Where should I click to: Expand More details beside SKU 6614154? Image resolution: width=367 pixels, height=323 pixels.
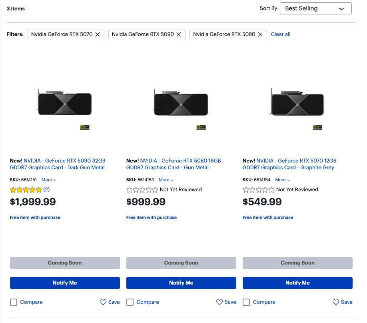pyautogui.click(x=282, y=180)
